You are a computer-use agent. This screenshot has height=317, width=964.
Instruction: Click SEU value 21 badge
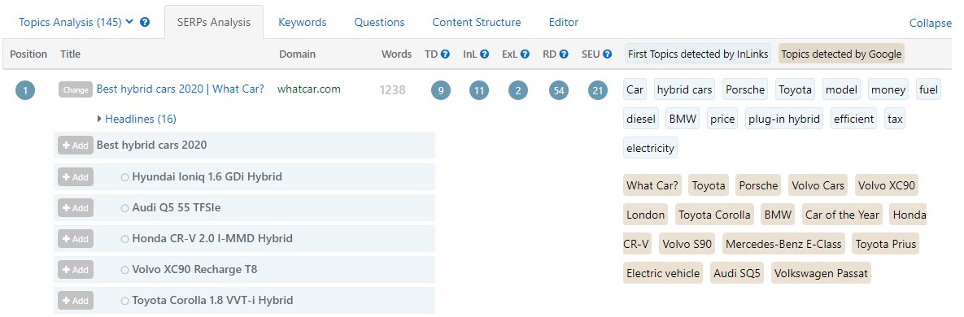pos(598,90)
